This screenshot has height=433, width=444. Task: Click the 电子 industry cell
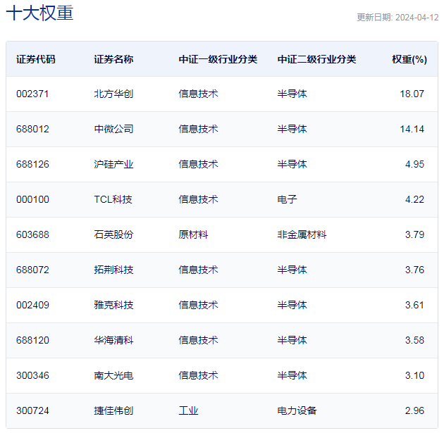click(x=287, y=200)
